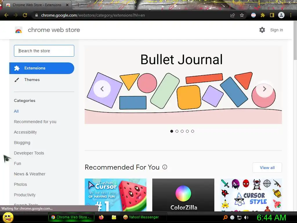The width and height of the screenshot is (297, 223).
Task: Close the Chrome Web Store tab
Action: 67,5
